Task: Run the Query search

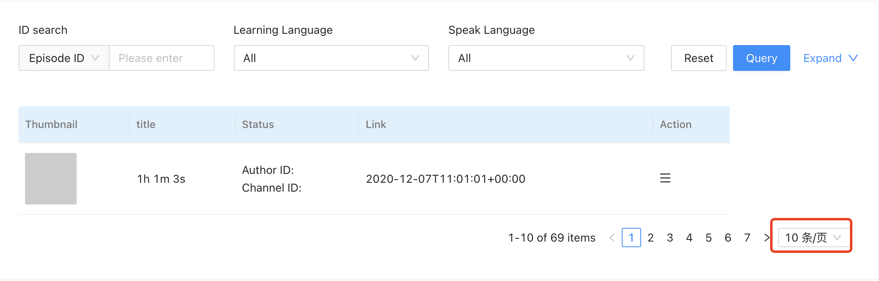Action: (761, 58)
